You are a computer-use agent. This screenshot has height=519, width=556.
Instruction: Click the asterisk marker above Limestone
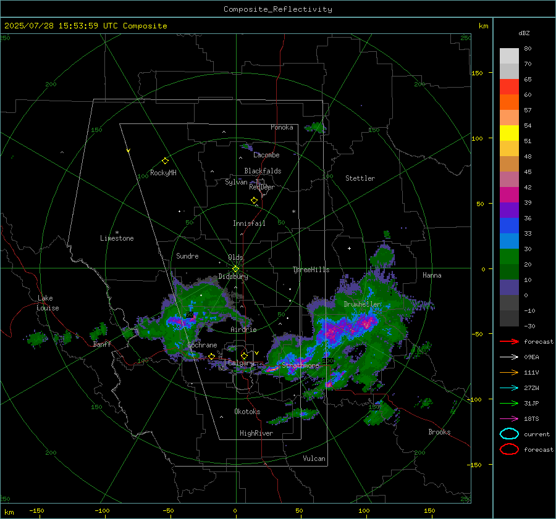click(117, 233)
